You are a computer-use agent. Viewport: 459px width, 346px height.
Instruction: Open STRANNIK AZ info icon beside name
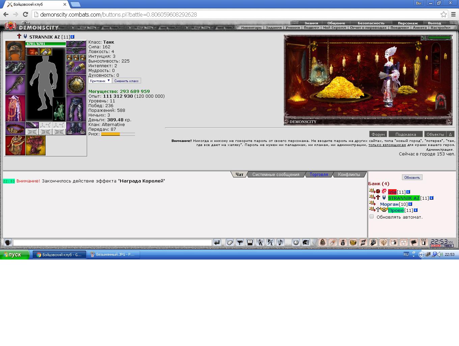pos(72,37)
